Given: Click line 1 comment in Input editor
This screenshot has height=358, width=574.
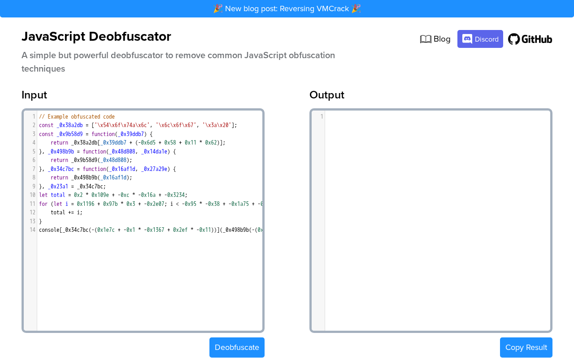Looking at the screenshot, I should click(77, 117).
